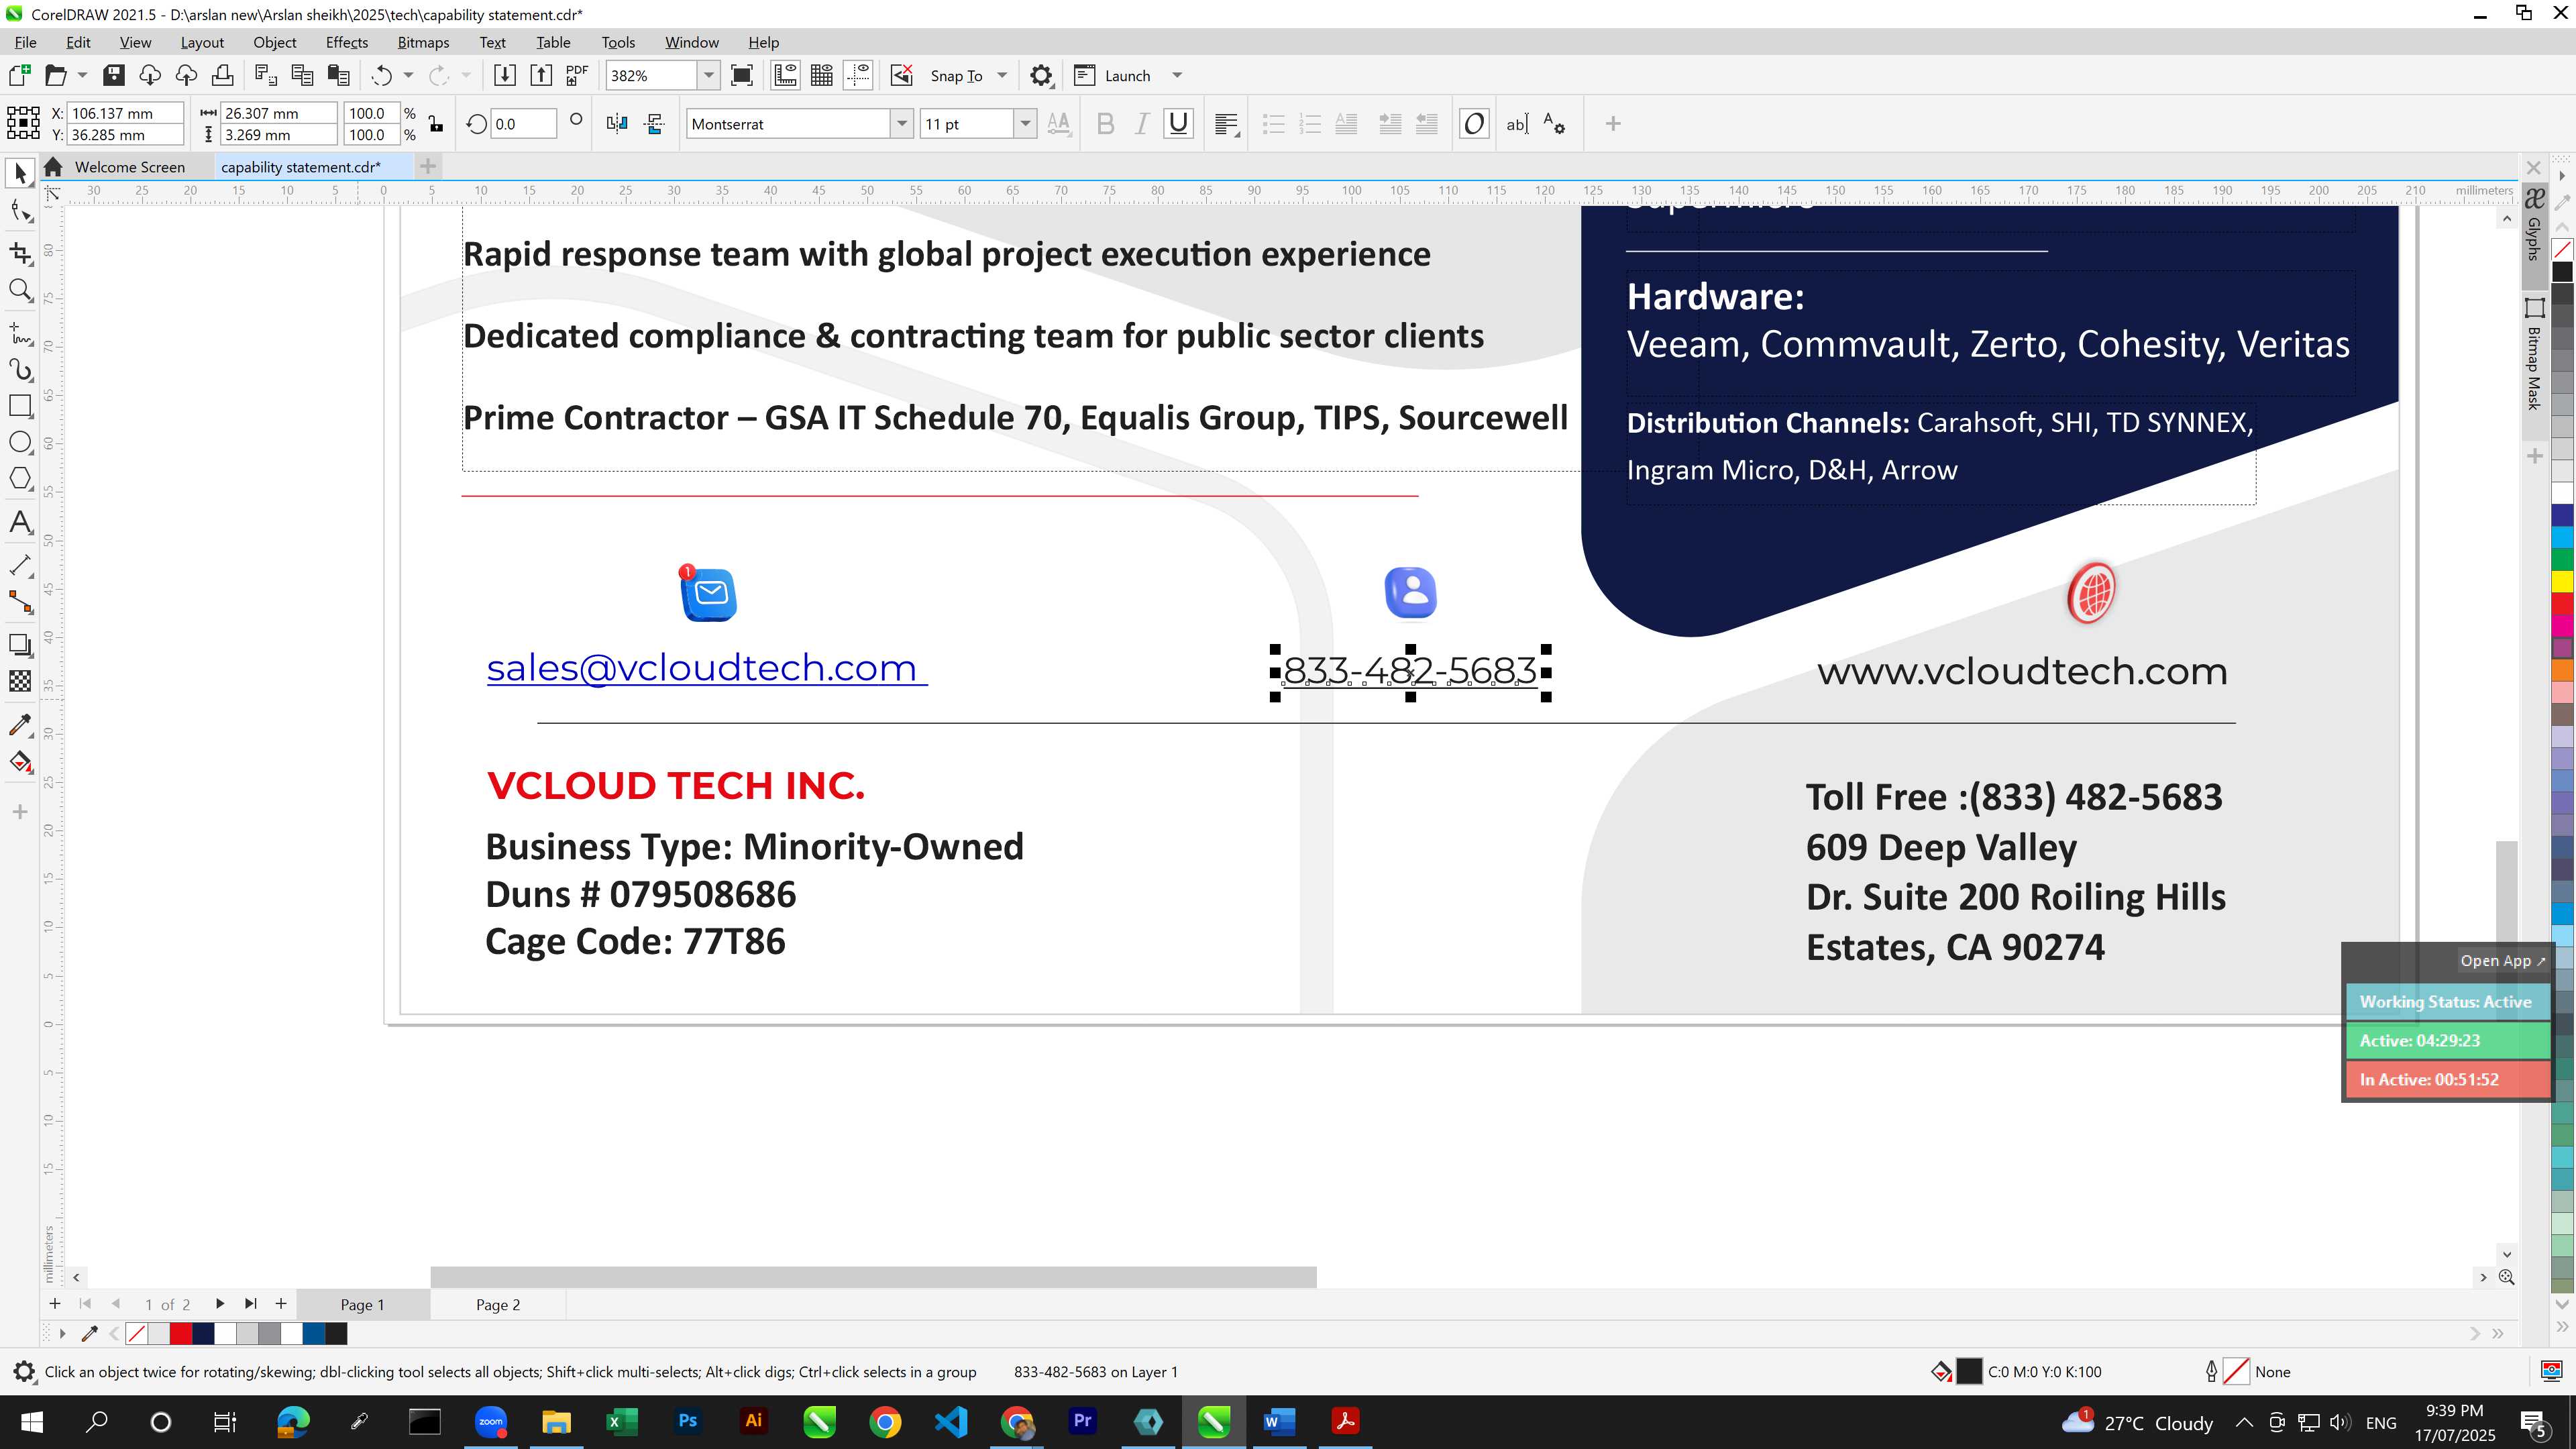Image resolution: width=2576 pixels, height=1449 pixels.
Task: Select the Pick tool
Action: pyautogui.click(x=20, y=173)
